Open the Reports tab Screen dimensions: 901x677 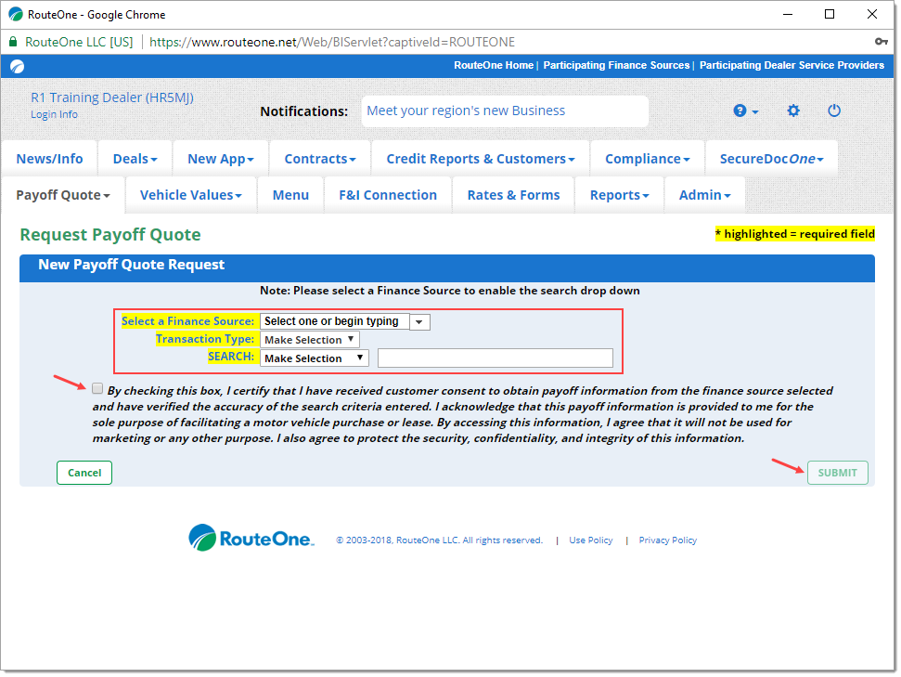pos(619,195)
